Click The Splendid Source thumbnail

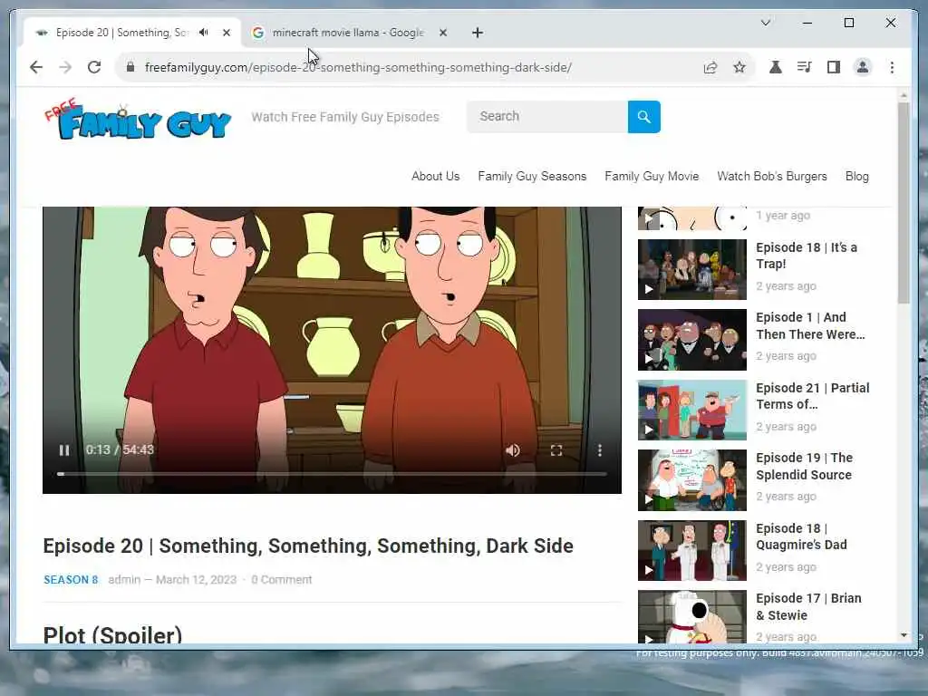tap(691, 480)
